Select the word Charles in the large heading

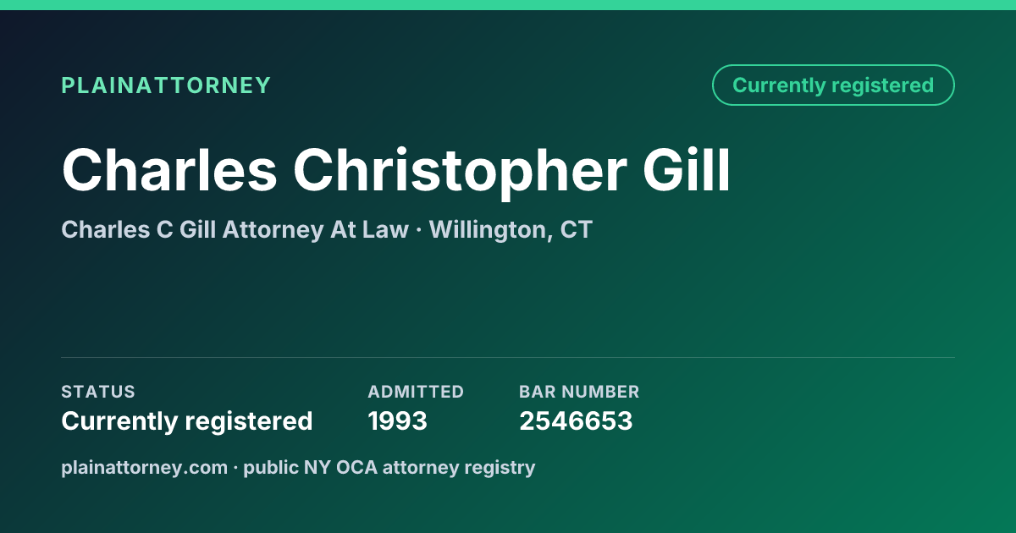[169, 170]
